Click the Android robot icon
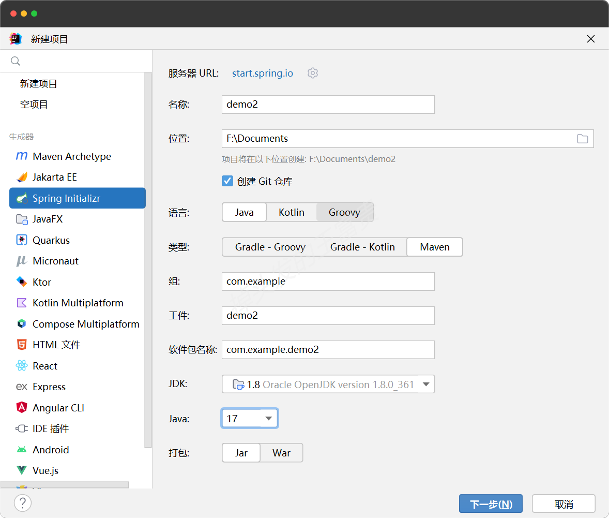 tap(22, 450)
